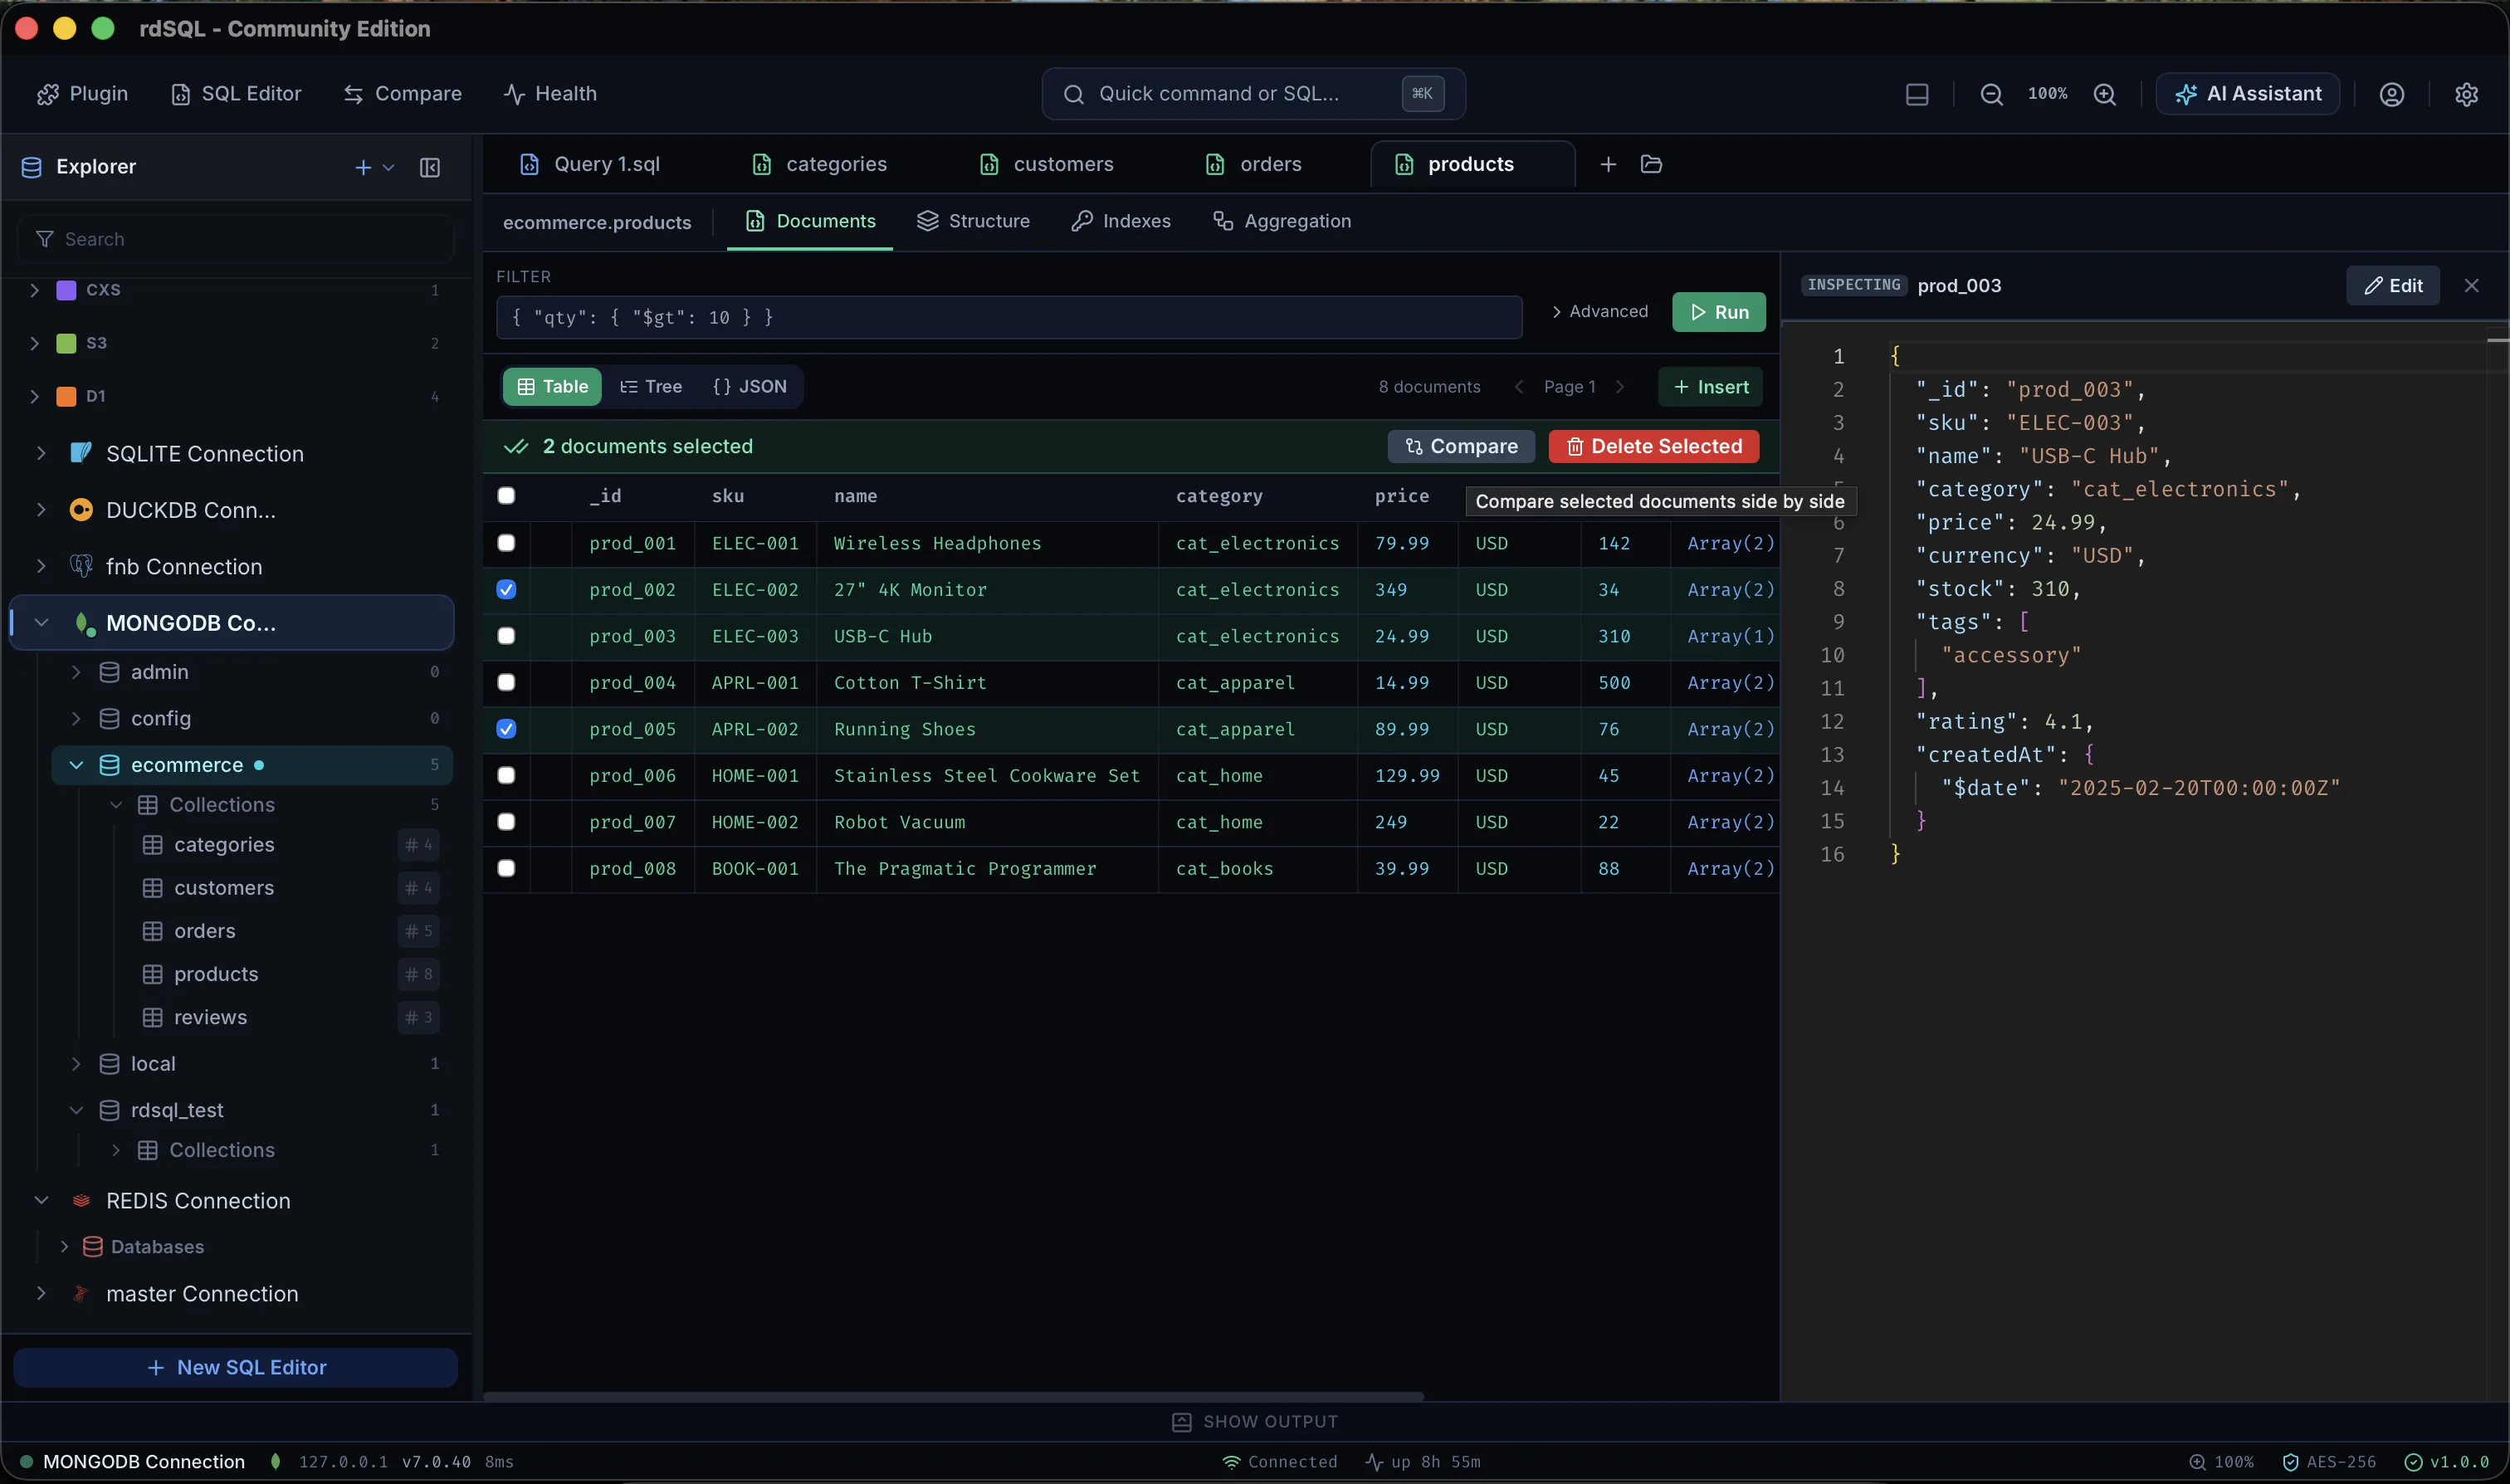
Task: Open the Health monitor
Action: coord(550,94)
